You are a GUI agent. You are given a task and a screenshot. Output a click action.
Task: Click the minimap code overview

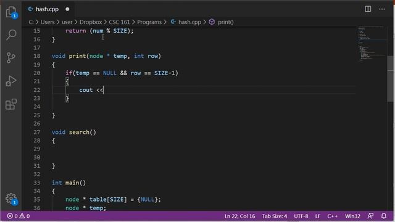[372, 43]
